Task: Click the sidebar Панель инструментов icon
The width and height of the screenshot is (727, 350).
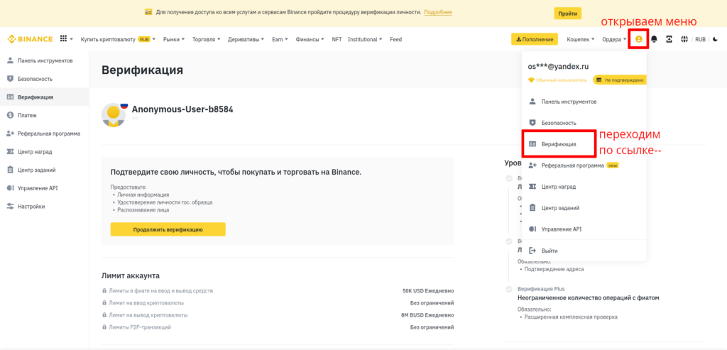Action: point(10,61)
